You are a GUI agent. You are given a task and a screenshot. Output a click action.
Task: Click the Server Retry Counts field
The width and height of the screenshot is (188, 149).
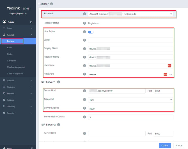(130, 117)
